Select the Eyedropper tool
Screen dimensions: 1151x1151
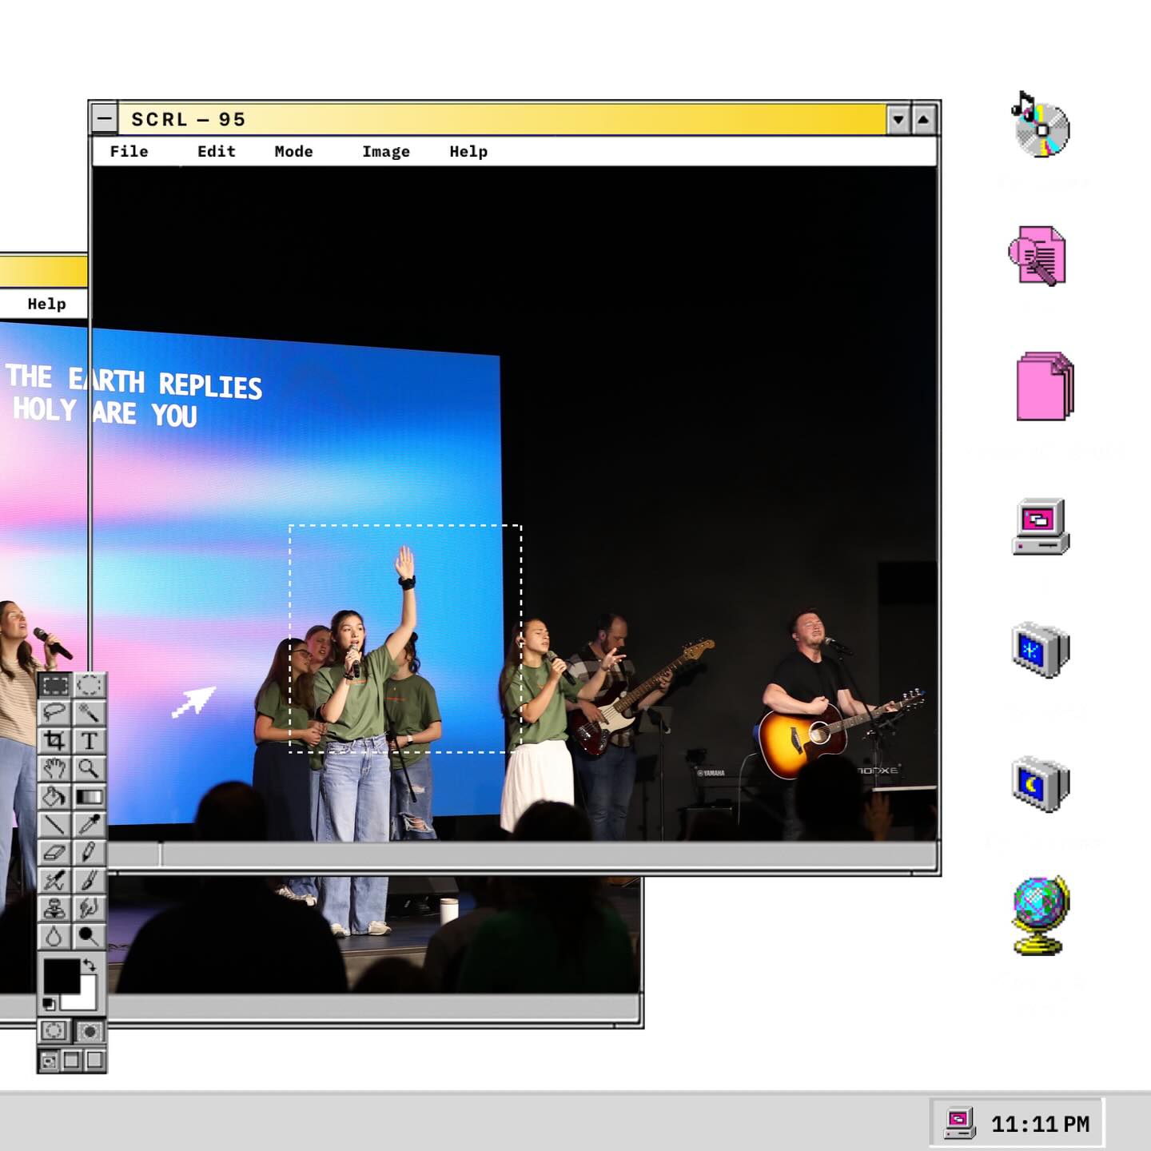[x=90, y=824]
